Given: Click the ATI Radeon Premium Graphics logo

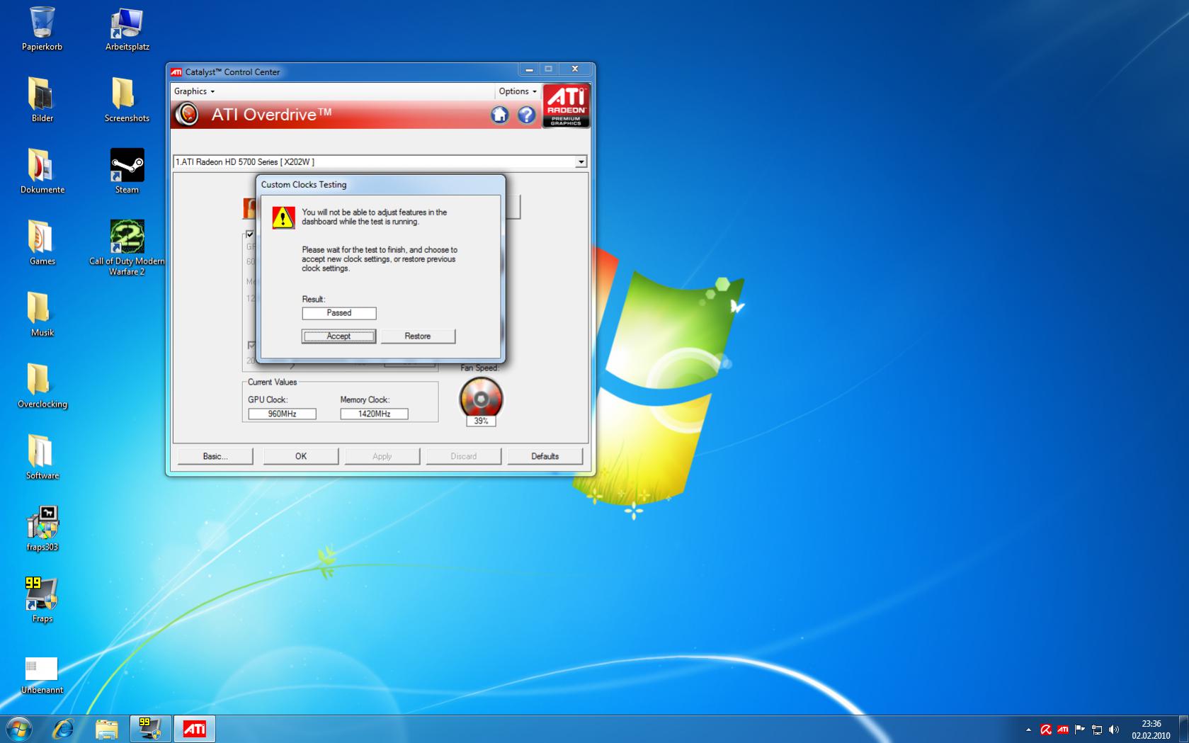Looking at the screenshot, I should click(566, 106).
